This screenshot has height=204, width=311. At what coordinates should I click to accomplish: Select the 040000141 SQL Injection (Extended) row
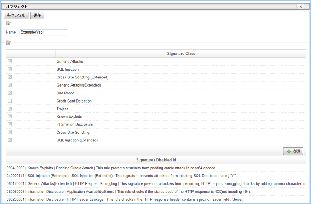pyautogui.click(x=156, y=176)
